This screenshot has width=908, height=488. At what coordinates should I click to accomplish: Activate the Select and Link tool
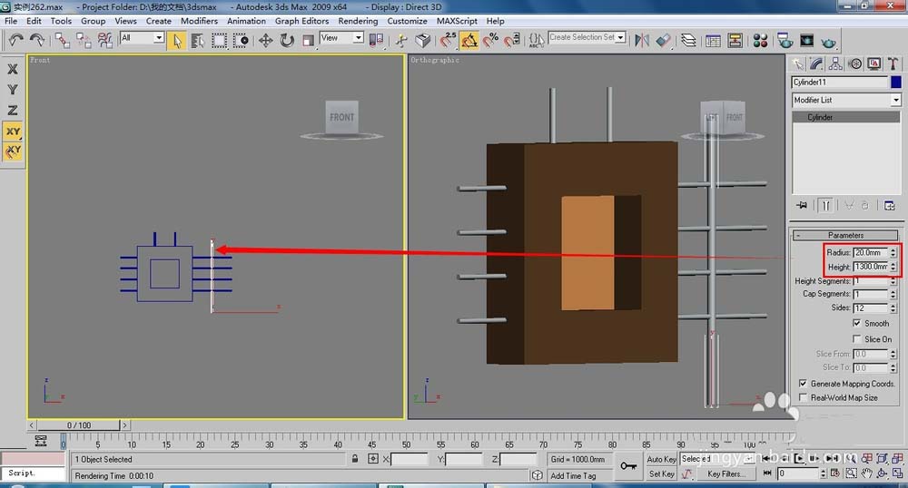(62, 40)
